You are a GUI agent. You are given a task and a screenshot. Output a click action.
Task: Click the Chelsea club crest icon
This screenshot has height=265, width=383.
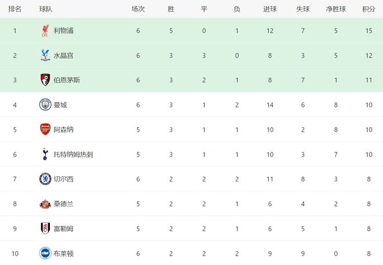(45, 179)
